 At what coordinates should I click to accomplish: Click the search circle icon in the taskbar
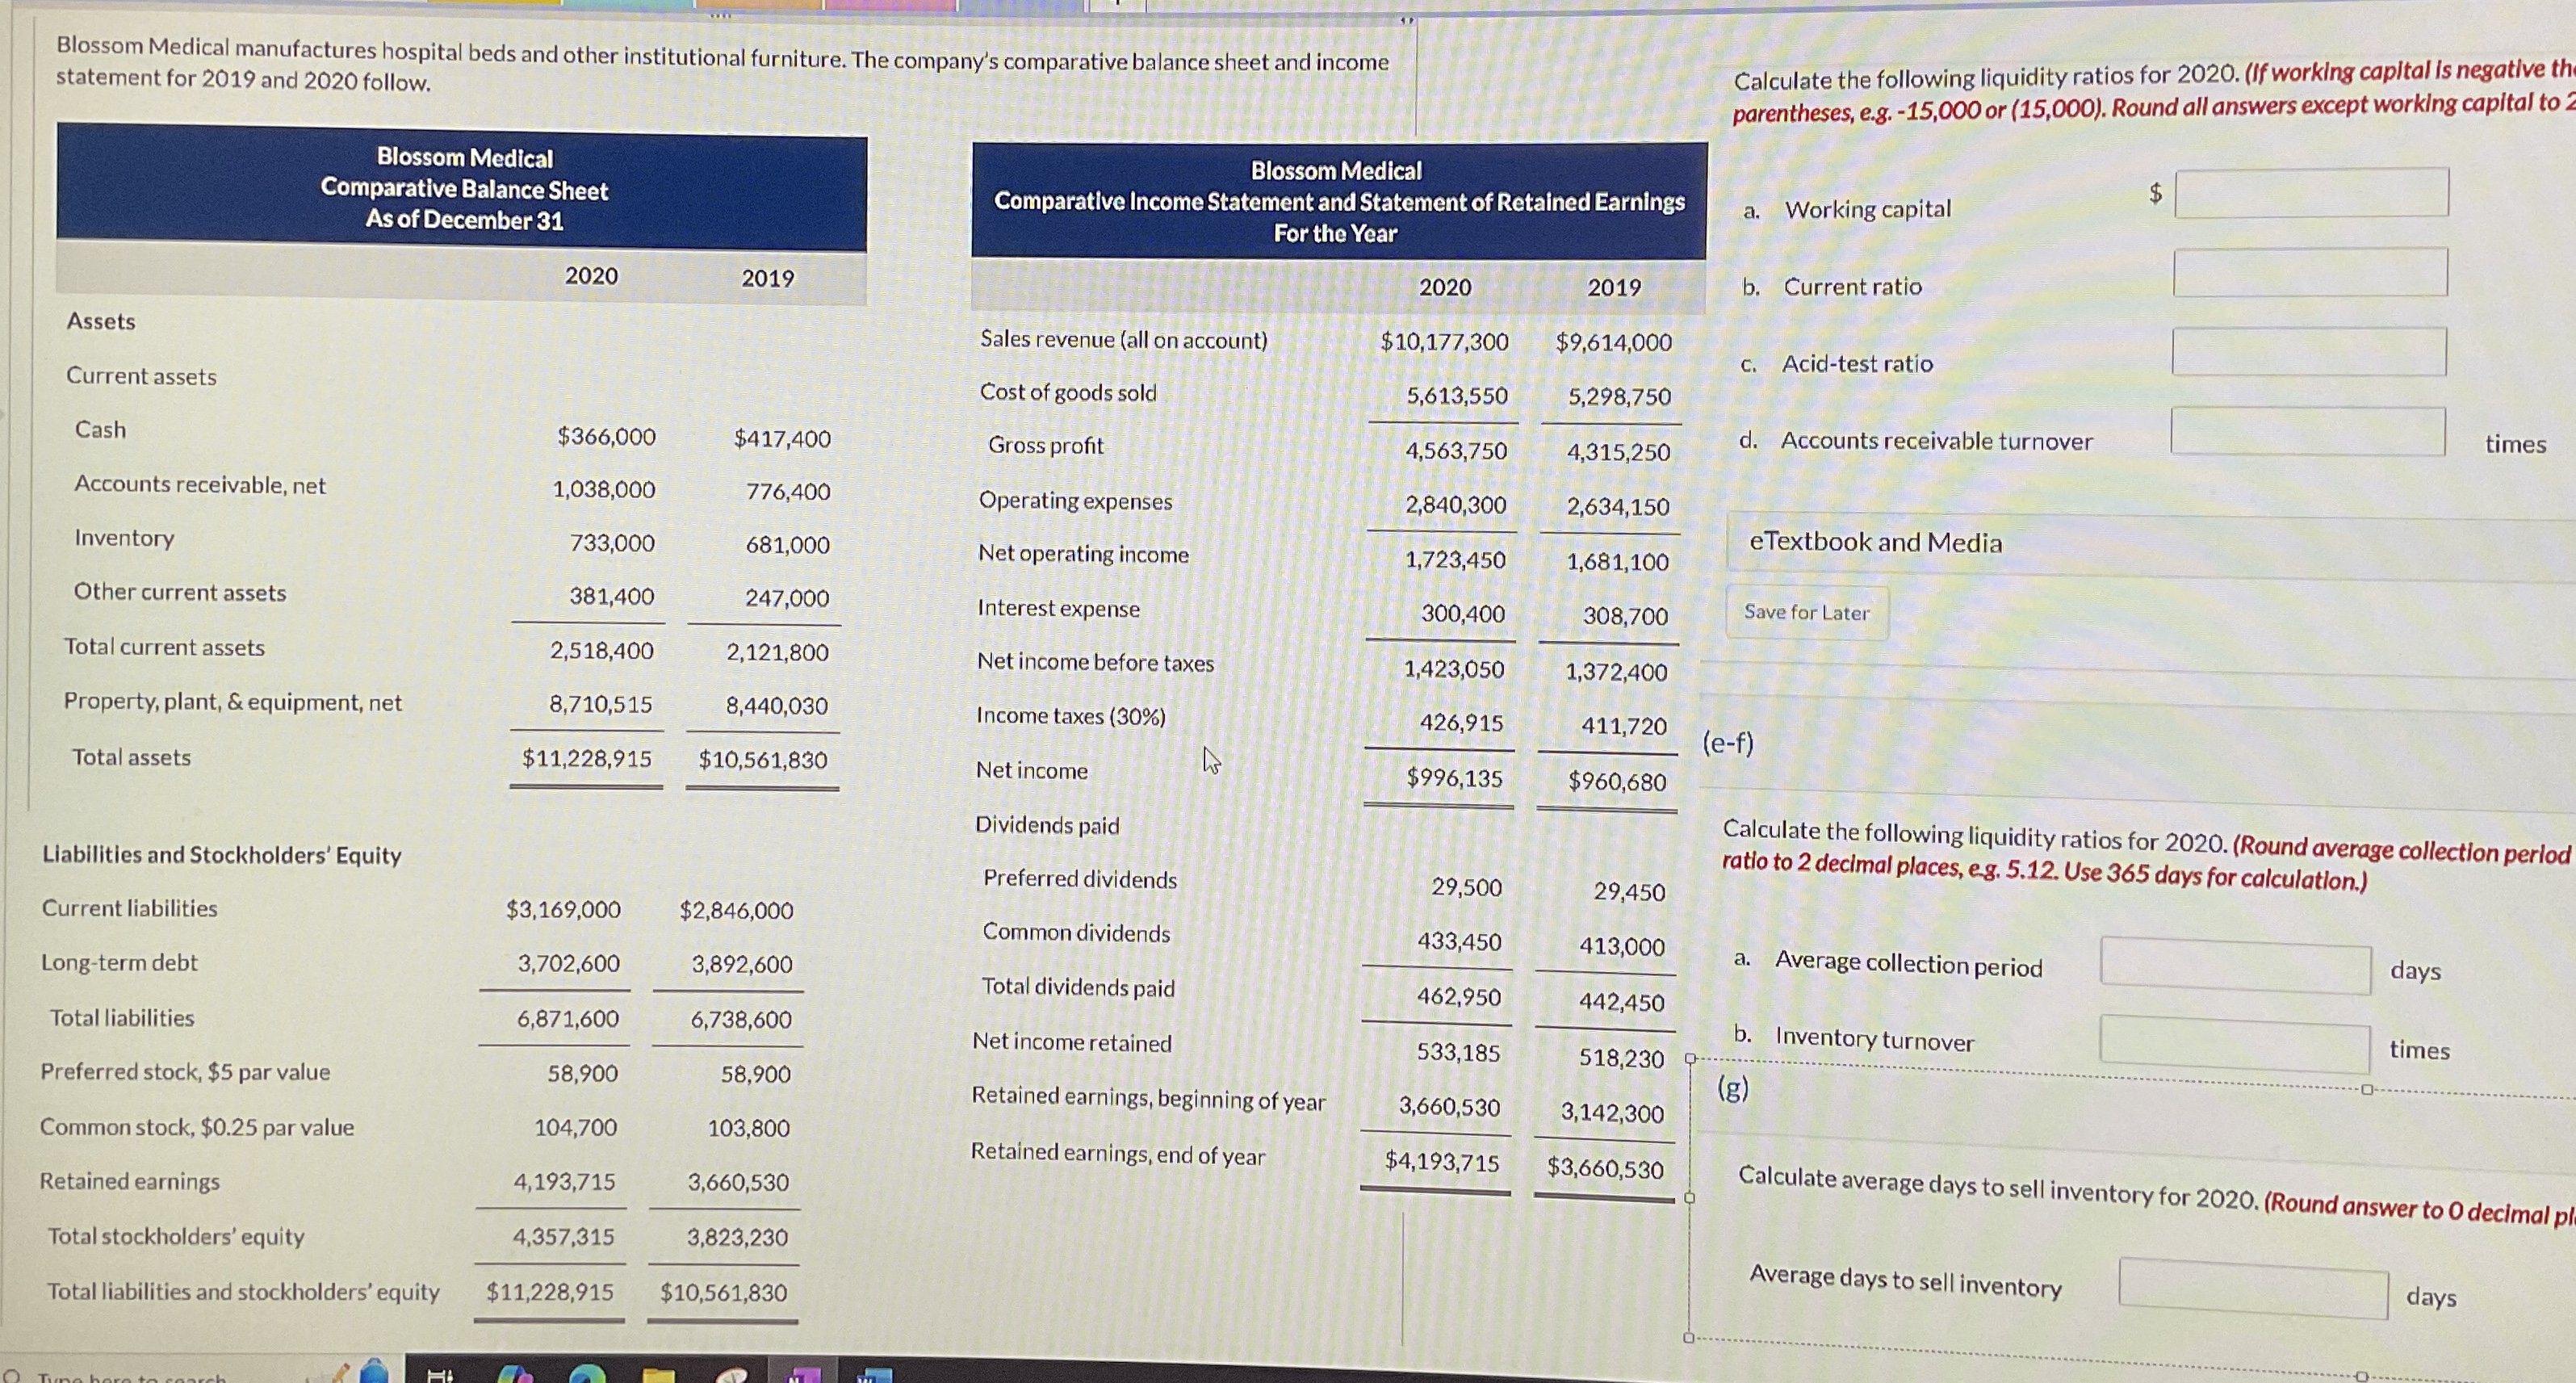click(x=12, y=1378)
